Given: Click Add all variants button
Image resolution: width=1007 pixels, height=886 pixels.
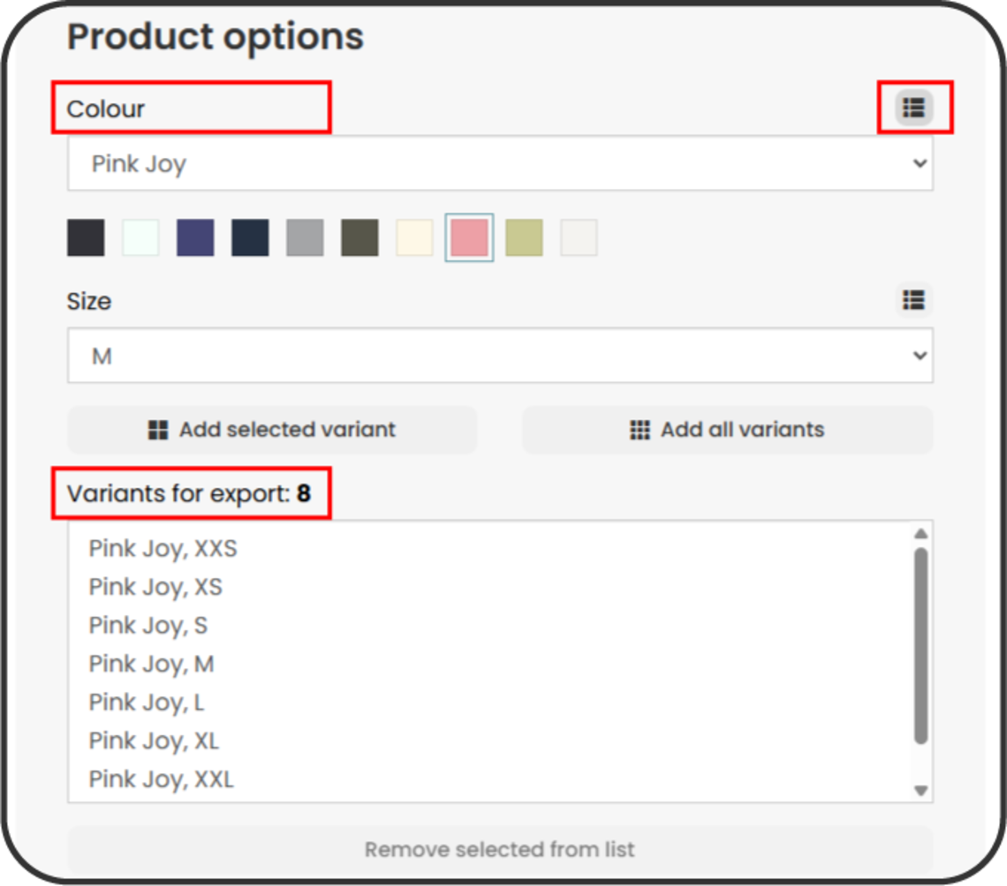Looking at the screenshot, I should pyautogui.click(x=727, y=430).
